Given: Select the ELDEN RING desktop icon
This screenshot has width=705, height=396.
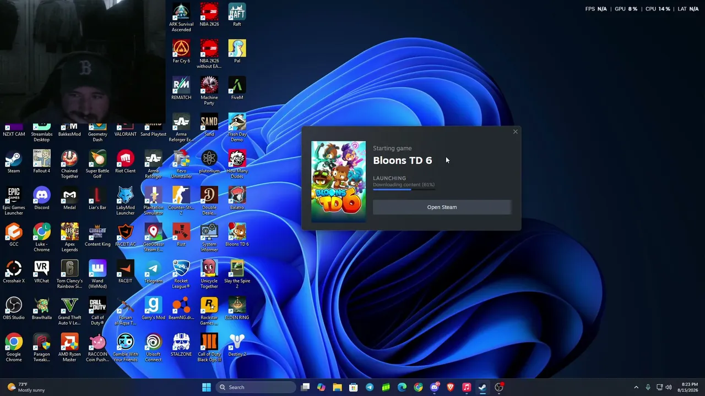Looking at the screenshot, I should point(237,309).
